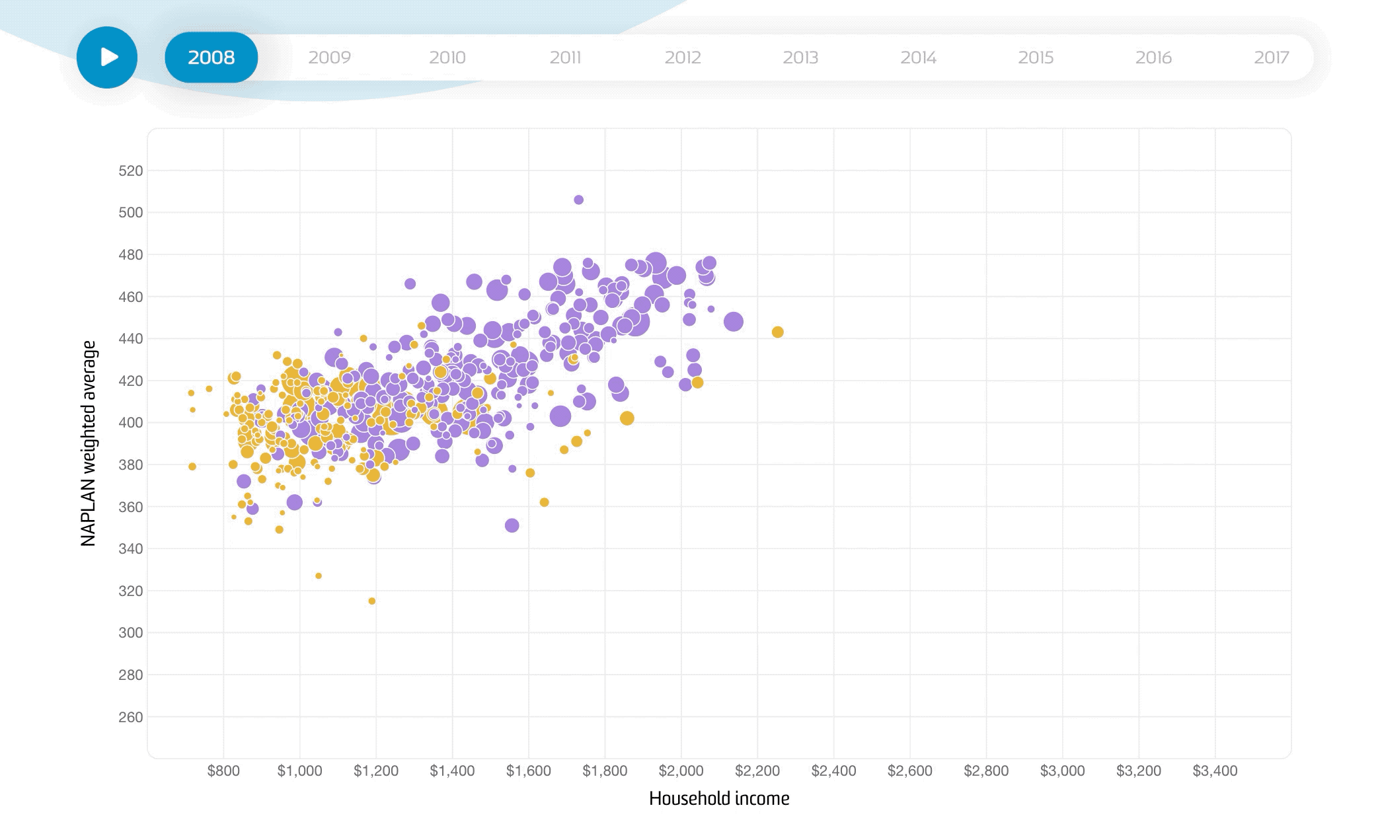Click the Household income axis label
1380x822 pixels.
(718, 799)
